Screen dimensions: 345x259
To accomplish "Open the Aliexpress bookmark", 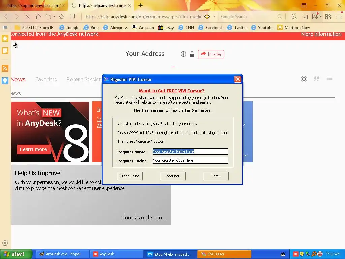I will point(116,28).
